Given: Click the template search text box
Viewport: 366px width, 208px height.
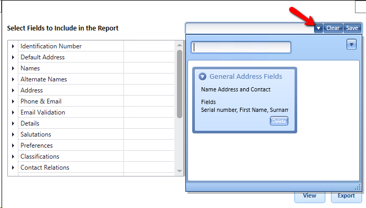Looking at the screenshot, I should point(241,47).
